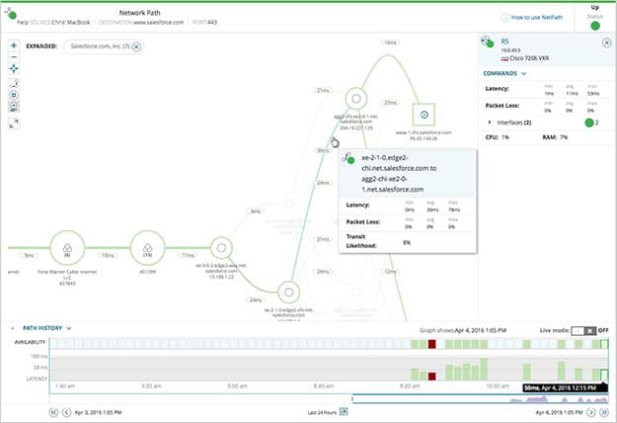Select the xe-2-1-0.edge2-chi node circle

pos(289,293)
